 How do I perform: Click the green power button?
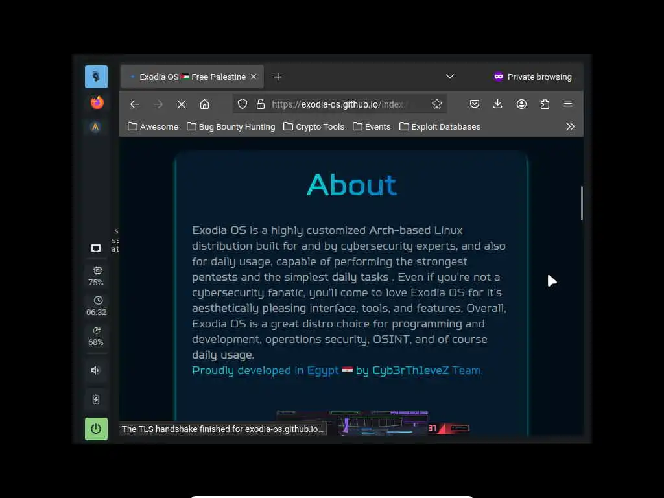(96, 429)
